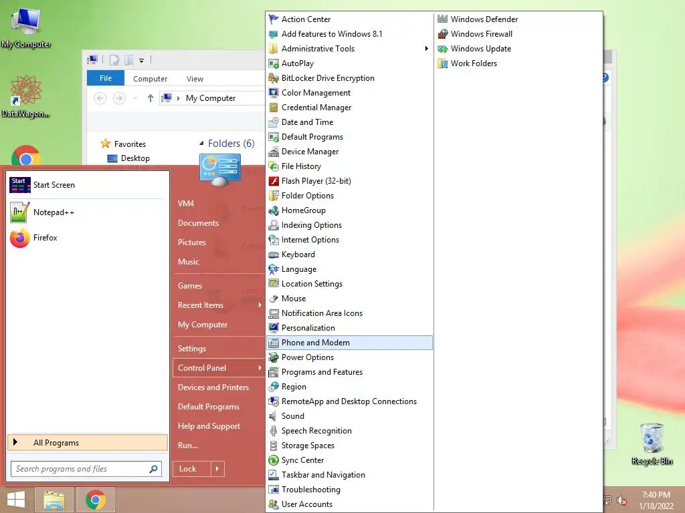This screenshot has width=685, height=513.
Task: Click the Keyboard icon
Action: point(274,254)
